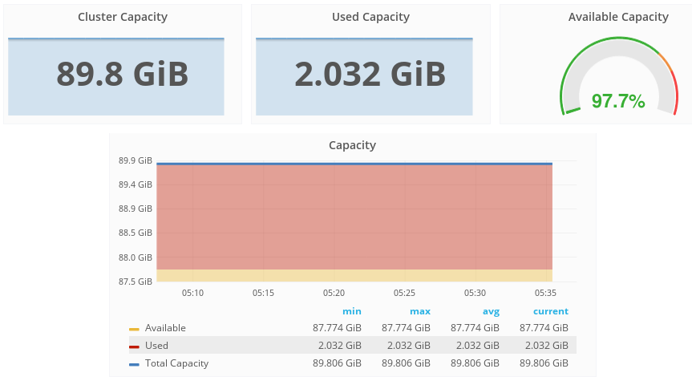Click the yellow Available band in graph
This screenshot has width=692, height=385.
tap(354, 275)
